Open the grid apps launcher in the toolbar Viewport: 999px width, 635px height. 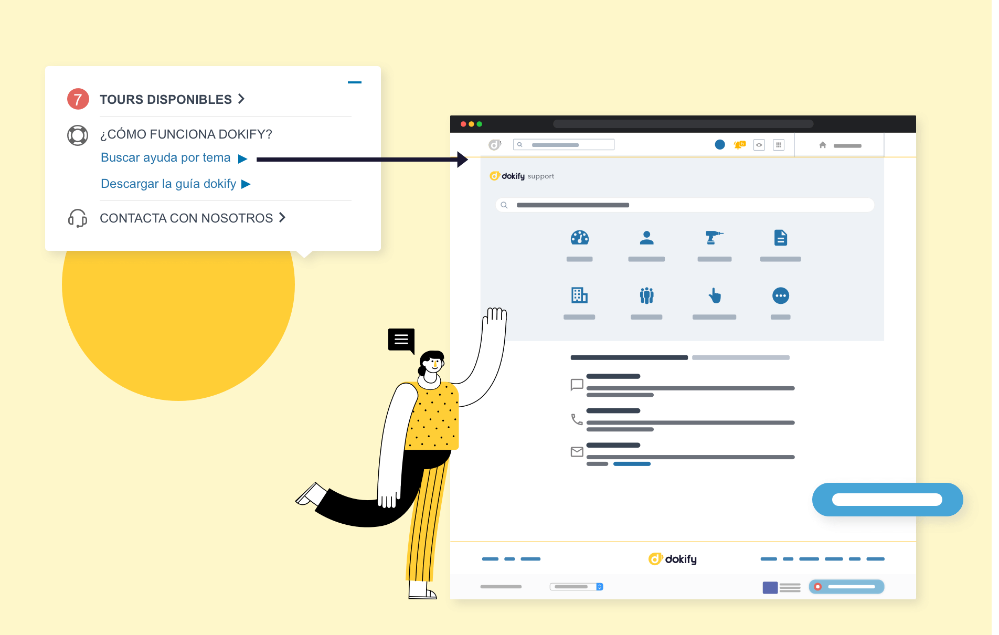point(779,145)
